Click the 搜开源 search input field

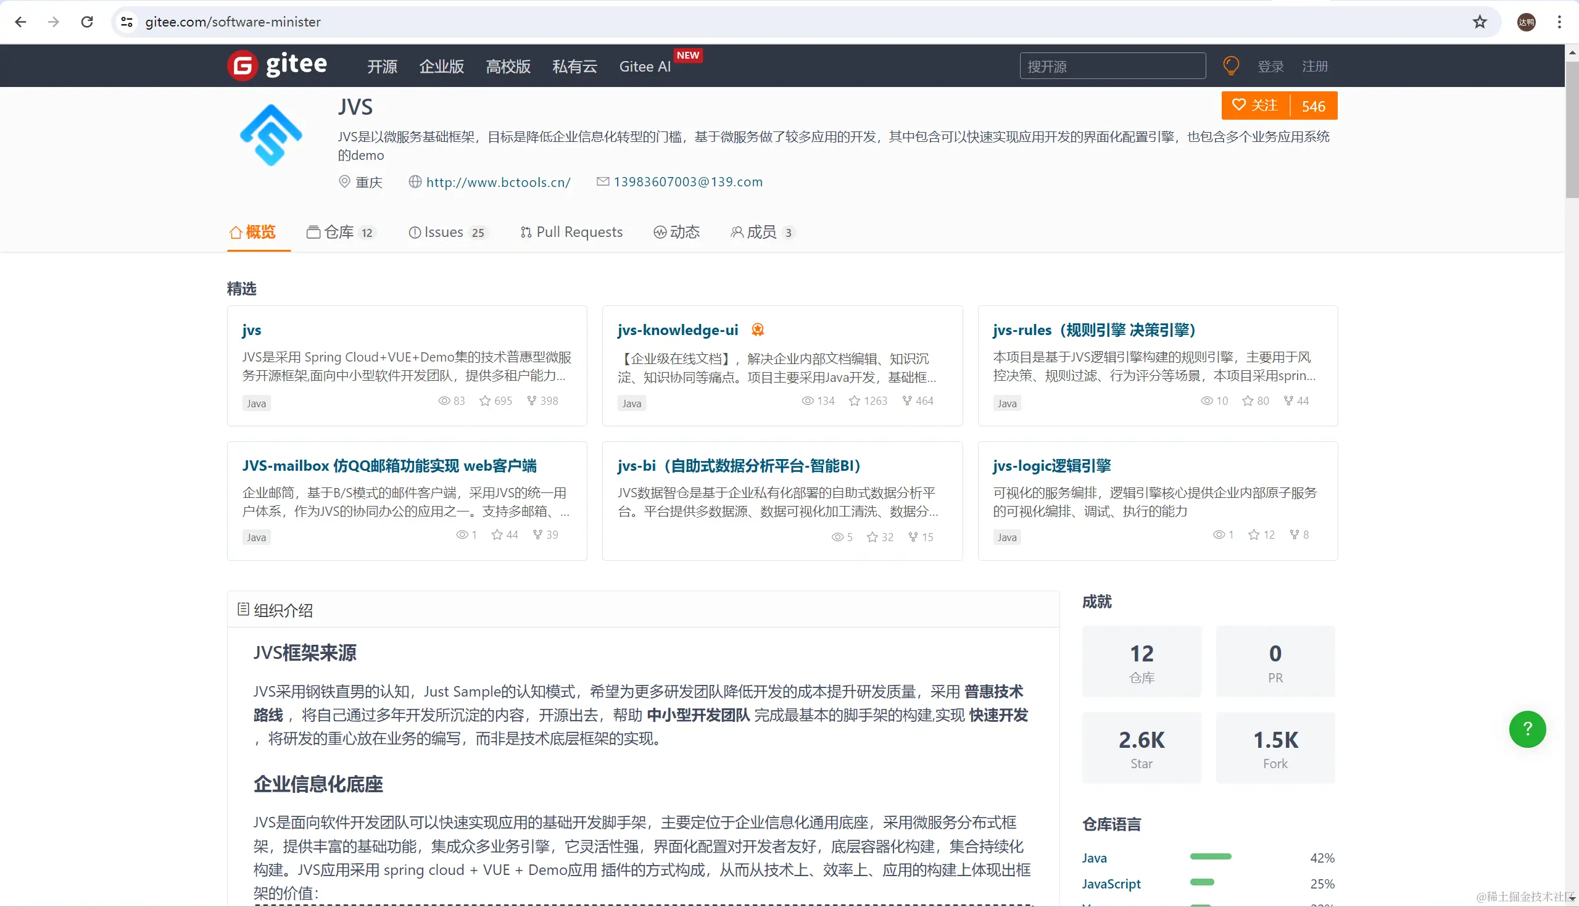click(x=1112, y=66)
